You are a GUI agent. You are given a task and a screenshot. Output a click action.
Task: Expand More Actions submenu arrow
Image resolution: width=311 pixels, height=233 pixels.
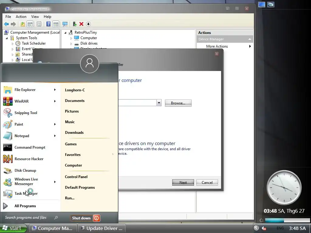[x=250, y=46]
